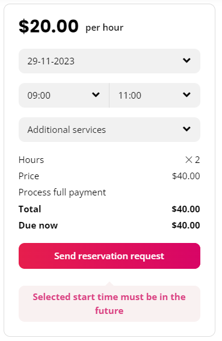
Task: Click the multiply icon beside hours count
Action: tap(189, 160)
